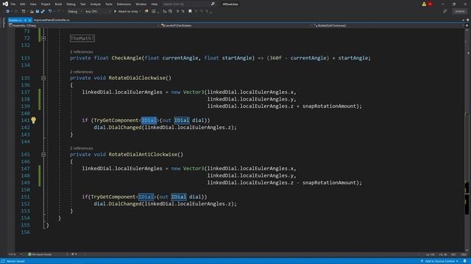This screenshot has height=264, width=471.
Task: Open the Build menu
Action: (58, 4)
